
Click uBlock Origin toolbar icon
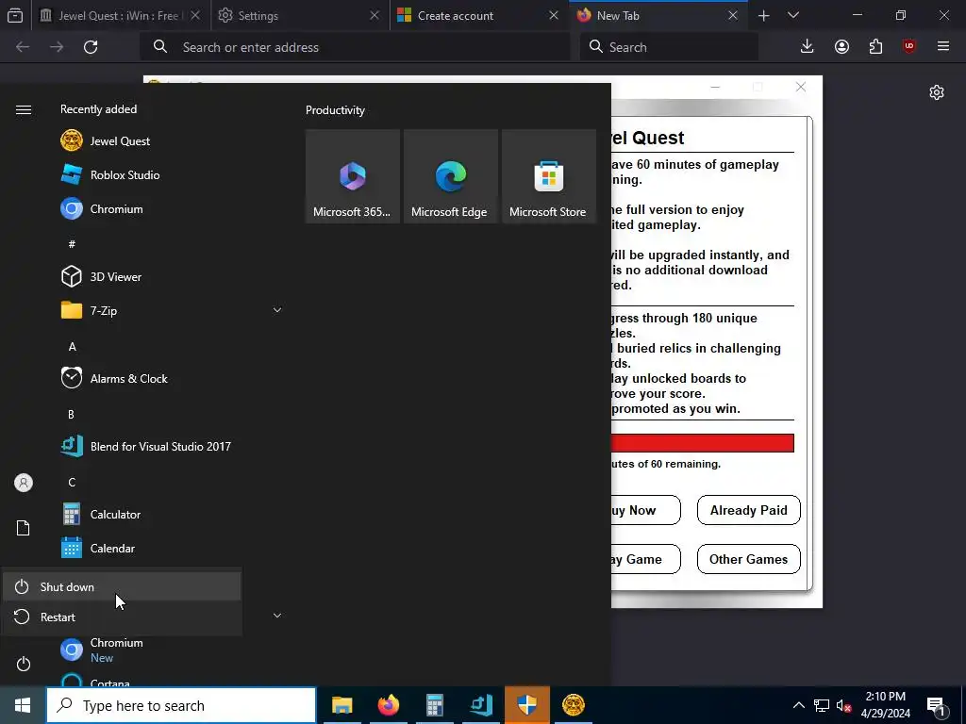point(909,47)
